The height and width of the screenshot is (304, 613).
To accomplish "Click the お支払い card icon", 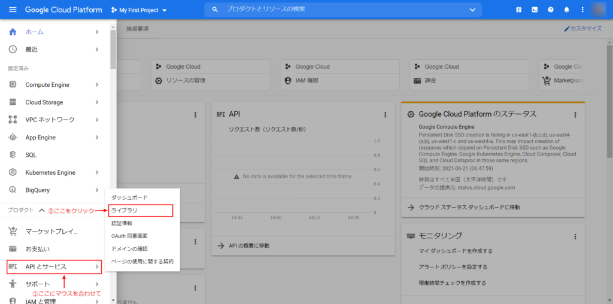I will [x=13, y=249].
